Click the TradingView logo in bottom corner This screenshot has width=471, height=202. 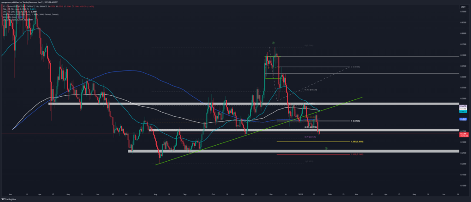(x=8, y=199)
